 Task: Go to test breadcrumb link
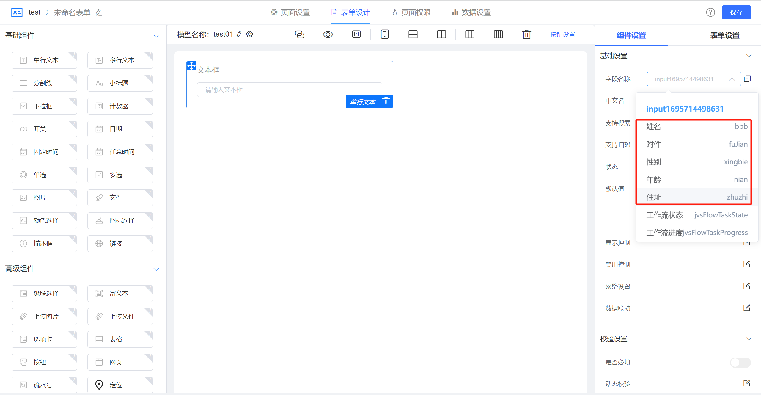pyautogui.click(x=34, y=12)
